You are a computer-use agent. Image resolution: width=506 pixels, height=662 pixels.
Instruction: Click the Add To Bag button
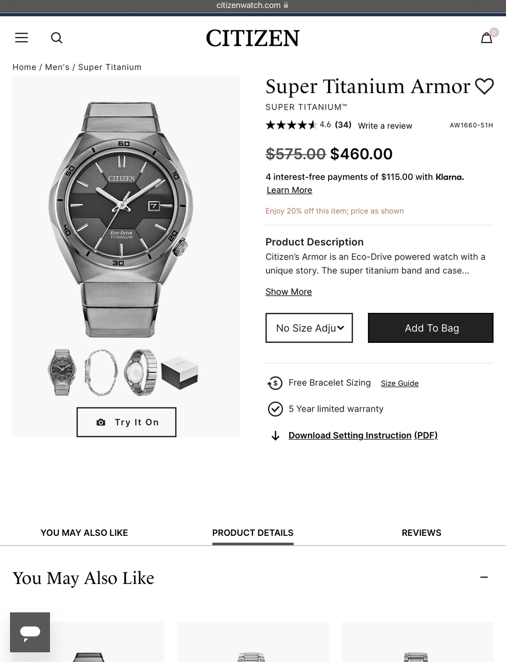pyautogui.click(x=430, y=328)
